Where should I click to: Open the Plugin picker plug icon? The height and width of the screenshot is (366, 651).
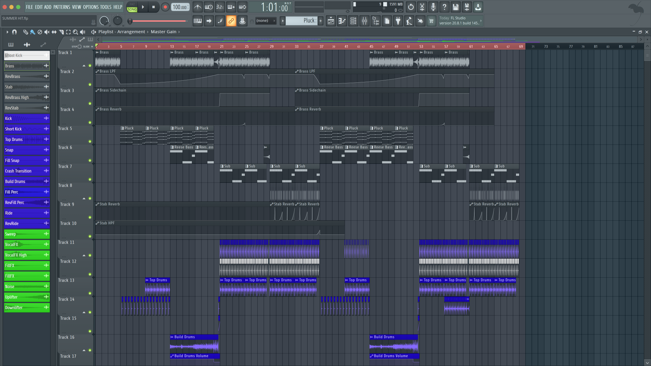pos(398,21)
